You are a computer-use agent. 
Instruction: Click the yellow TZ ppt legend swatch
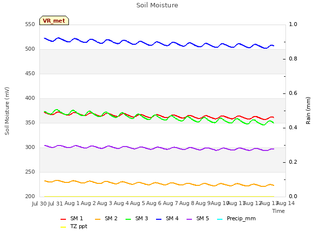point(63,227)
